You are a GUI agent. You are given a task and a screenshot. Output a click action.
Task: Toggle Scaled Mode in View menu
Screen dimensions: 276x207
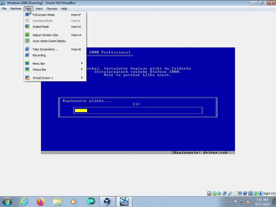click(x=55, y=27)
